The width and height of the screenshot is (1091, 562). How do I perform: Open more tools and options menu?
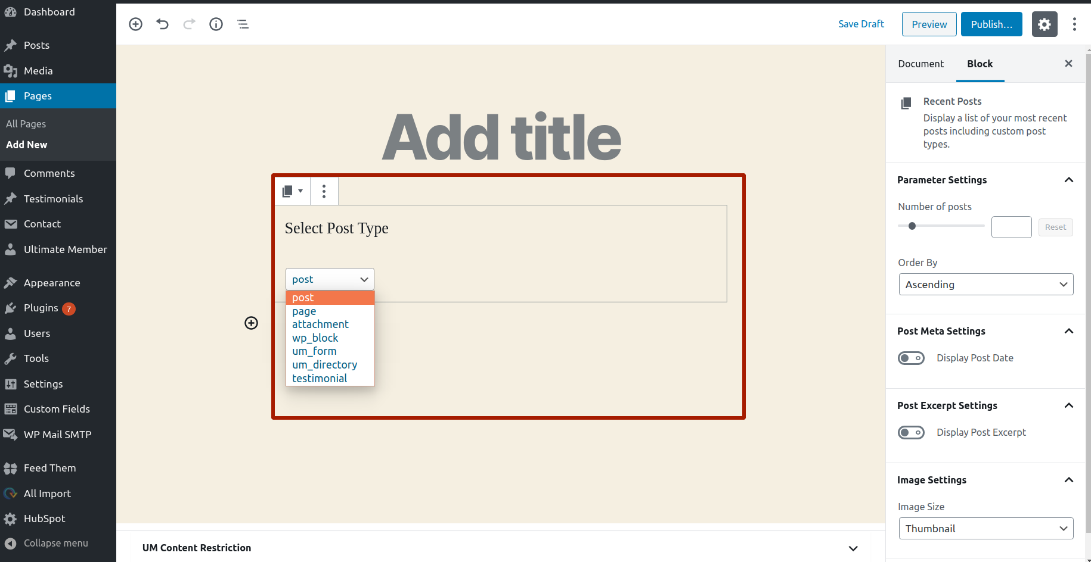pyautogui.click(x=1074, y=24)
